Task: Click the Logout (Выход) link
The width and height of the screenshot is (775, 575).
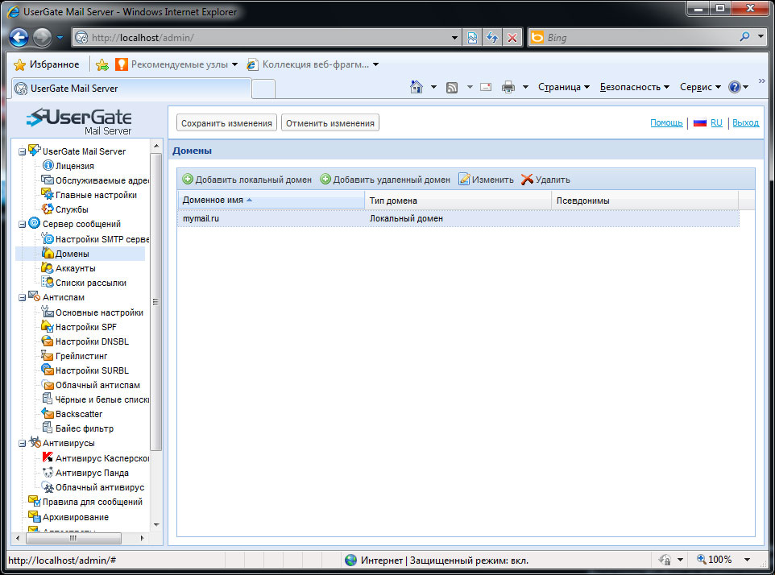Action: pos(745,122)
